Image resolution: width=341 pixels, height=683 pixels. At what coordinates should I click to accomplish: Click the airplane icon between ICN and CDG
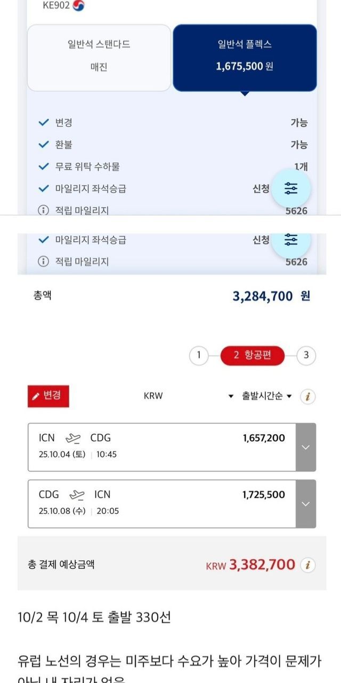point(73,439)
